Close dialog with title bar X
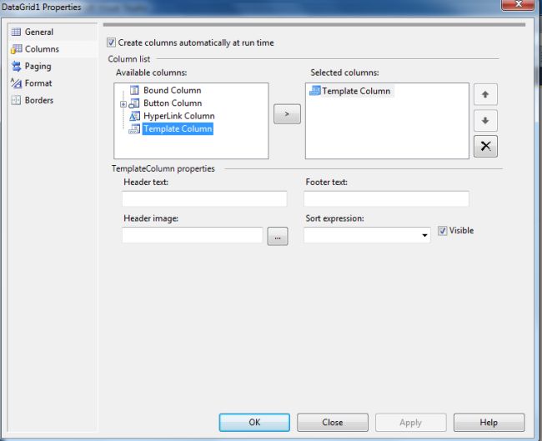The height and width of the screenshot is (441, 542). tap(518, 5)
